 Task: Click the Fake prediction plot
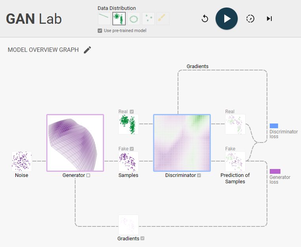pyautogui.click(x=235, y=161)
